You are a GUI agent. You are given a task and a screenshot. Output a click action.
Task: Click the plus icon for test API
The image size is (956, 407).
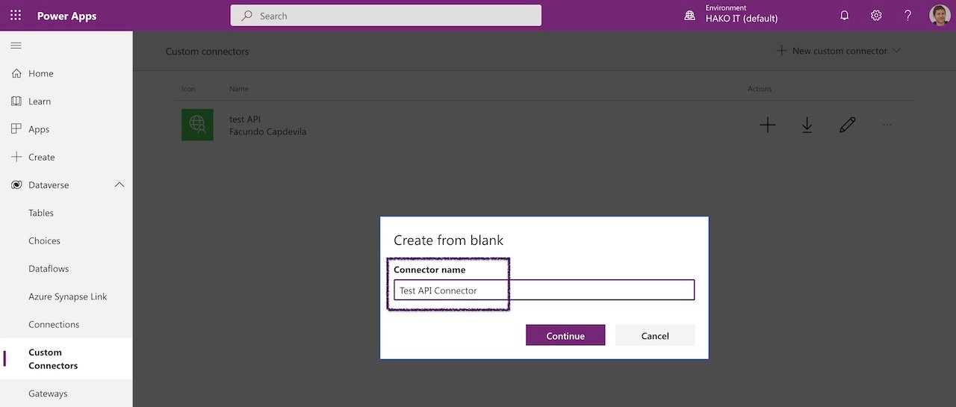767,125
